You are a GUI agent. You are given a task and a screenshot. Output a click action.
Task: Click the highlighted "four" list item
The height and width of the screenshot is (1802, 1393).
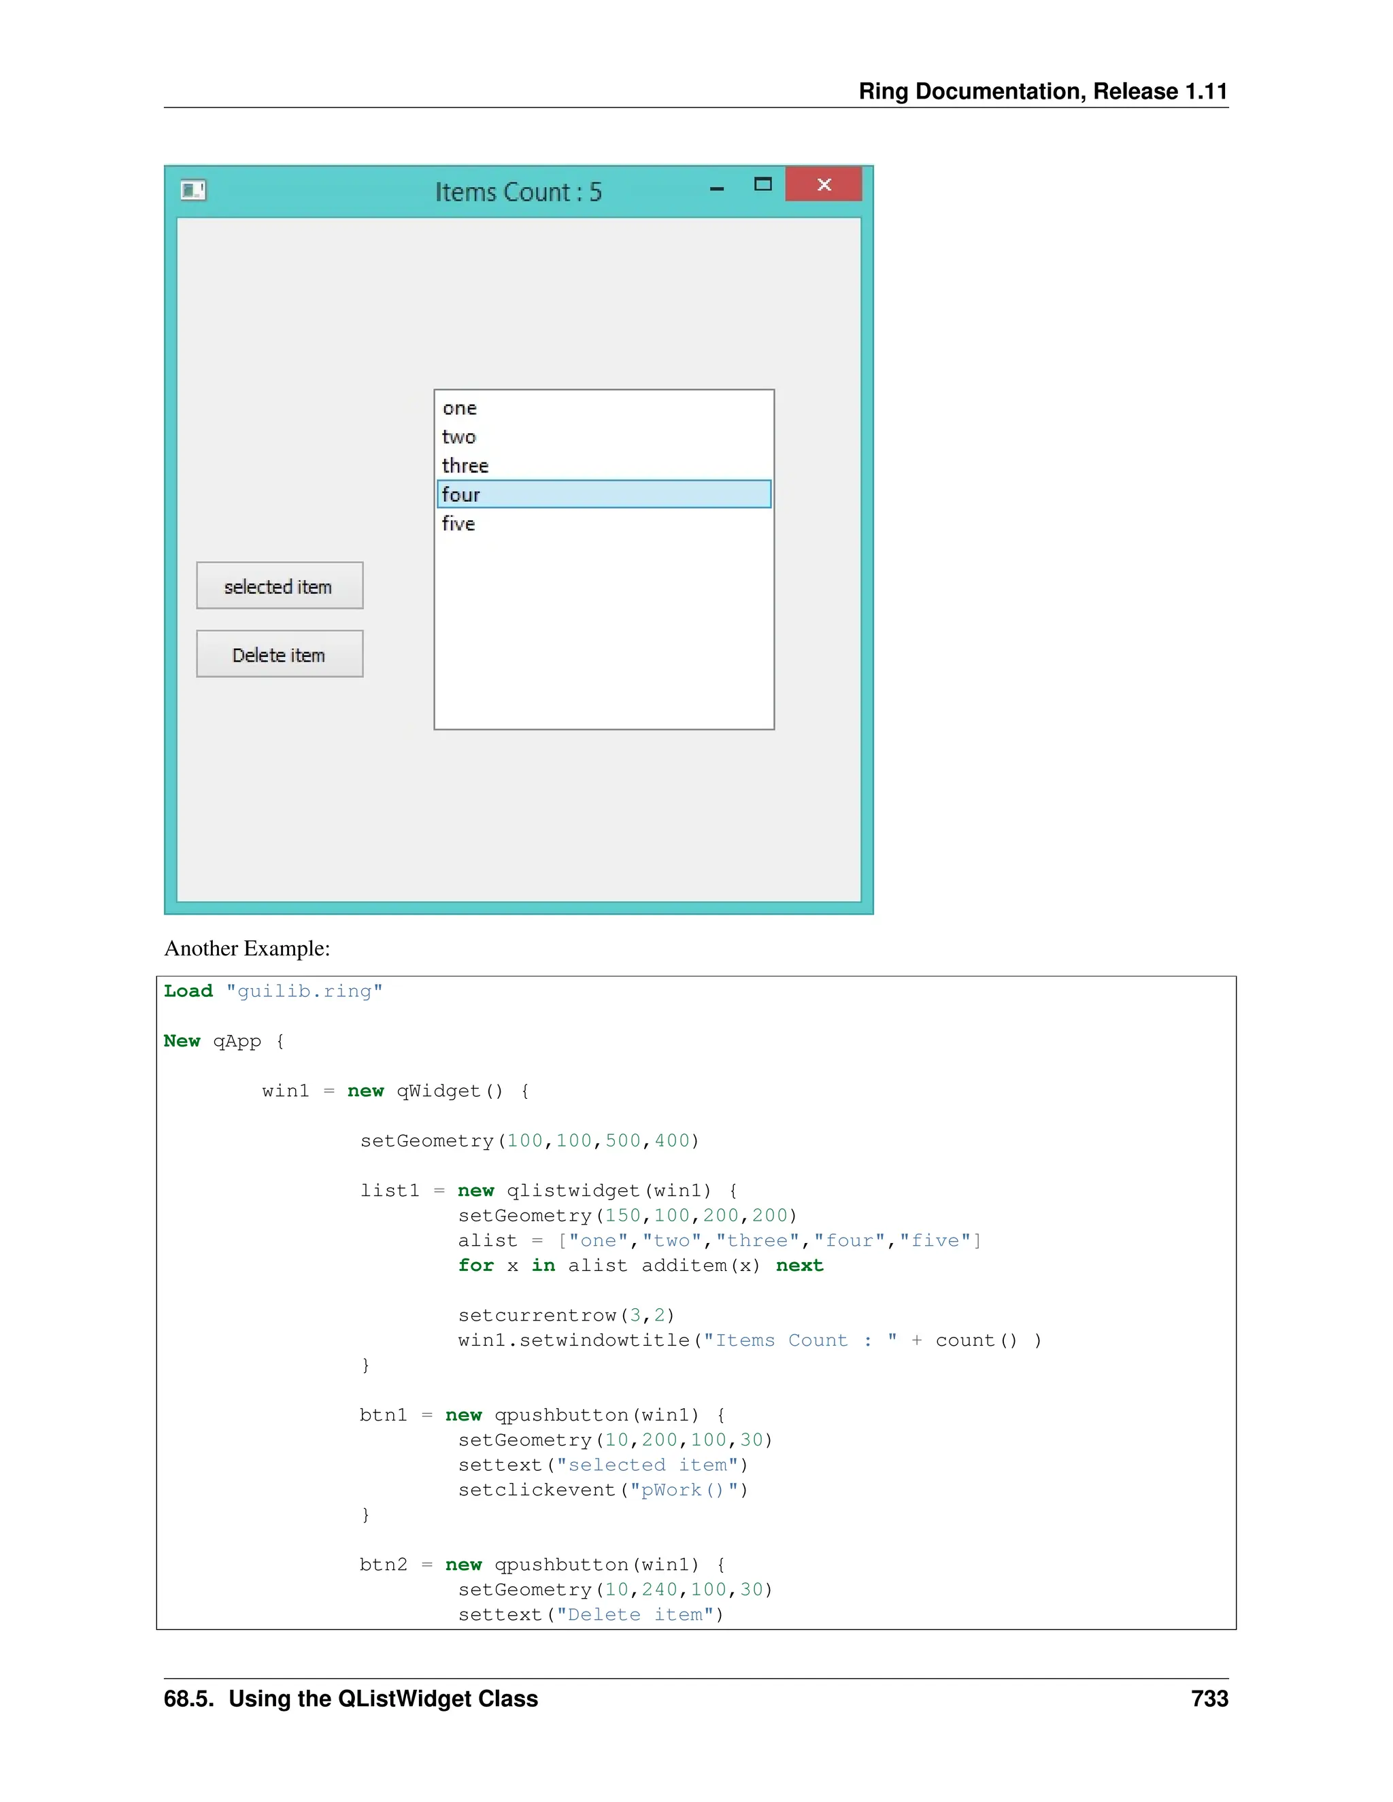pos(603,494)
